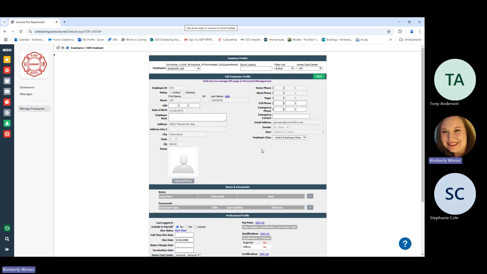Select the InActive status radio button
The width and height of the screenshot is (487, 274).
[x=183, y=93]
